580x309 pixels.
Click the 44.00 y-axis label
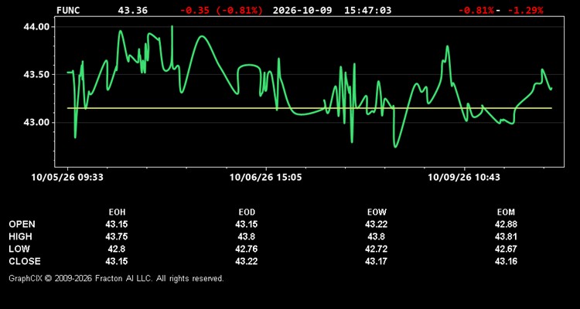36,27
